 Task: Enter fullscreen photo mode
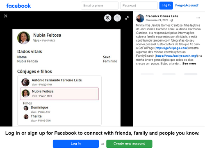coord(127,18)
